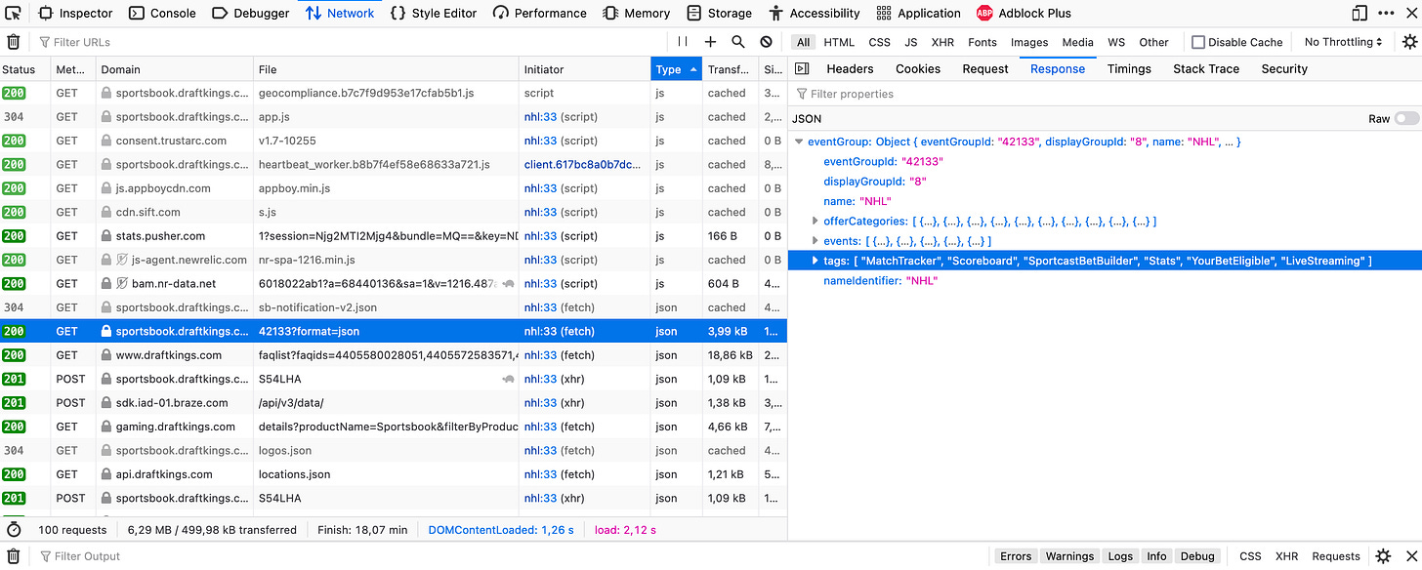Pause network recording
The height and width of the screenshot is (570, 1422).
point(683,42)
